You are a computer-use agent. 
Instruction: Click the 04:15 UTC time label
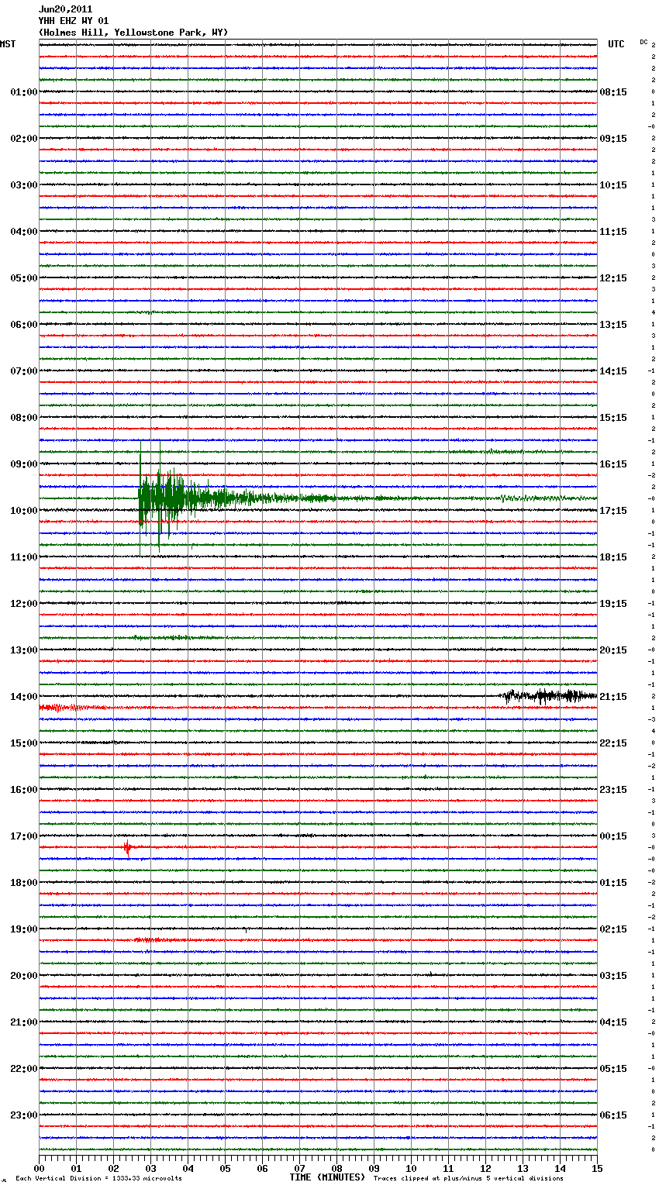tap(613, 1022)
